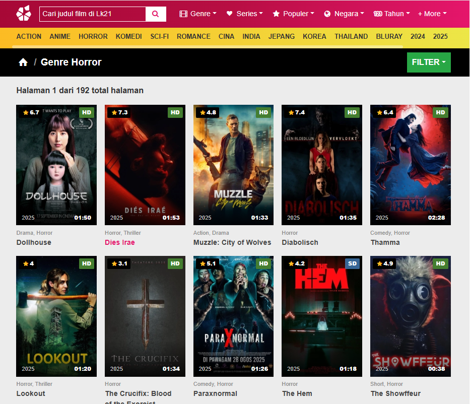The image size is (470, 404).
Task: Browse the 2024 year link
Action: coord(418,37)
